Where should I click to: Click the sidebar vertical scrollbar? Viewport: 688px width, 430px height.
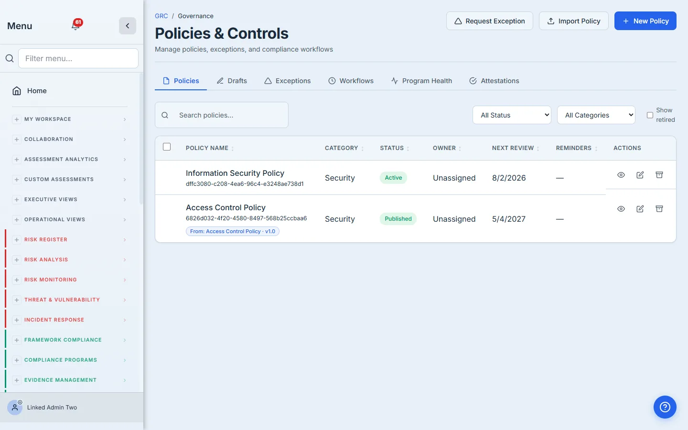coord(141,139)
